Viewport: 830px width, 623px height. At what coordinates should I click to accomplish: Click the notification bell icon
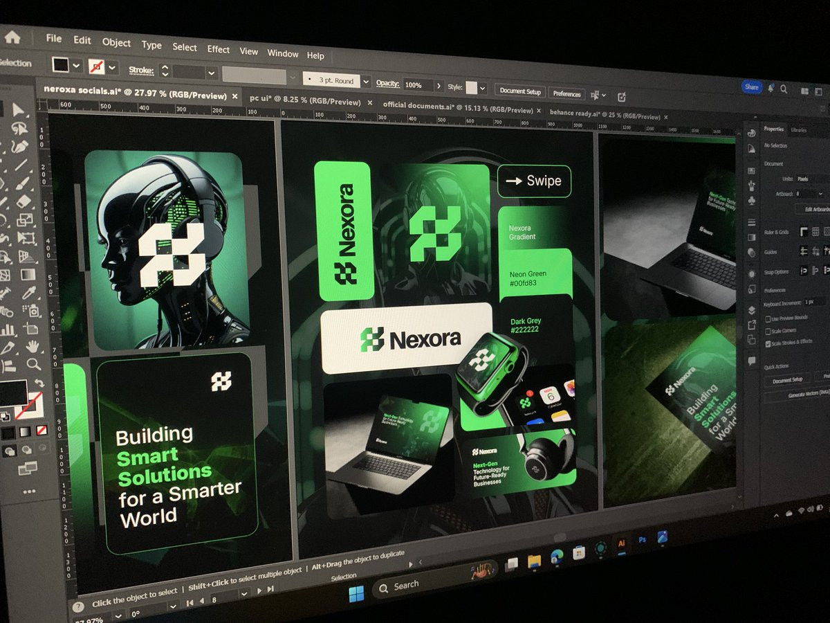pos(771,87)
